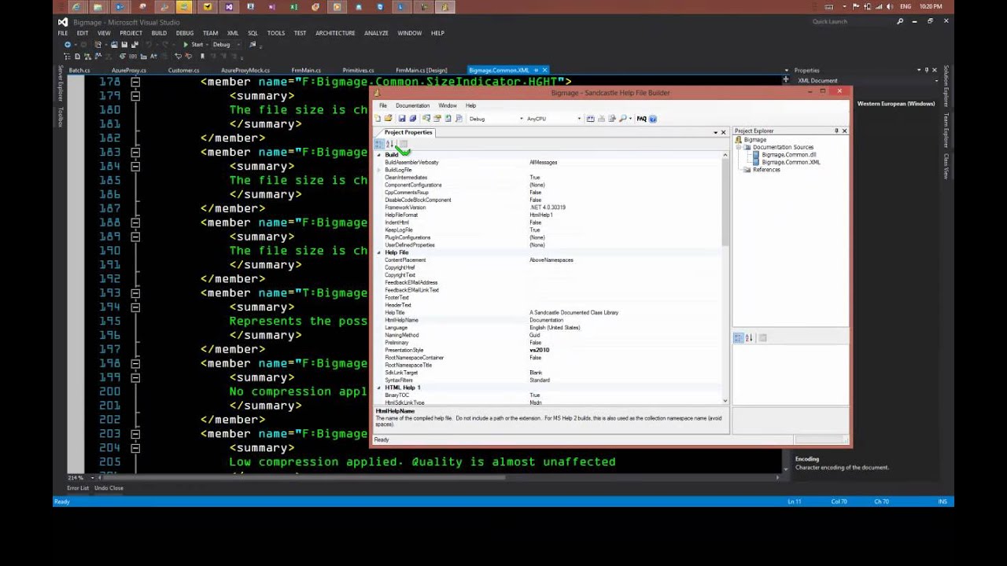Select Project Properties tab in Sandcastle

pyautogui.click(x=408, y=132)
